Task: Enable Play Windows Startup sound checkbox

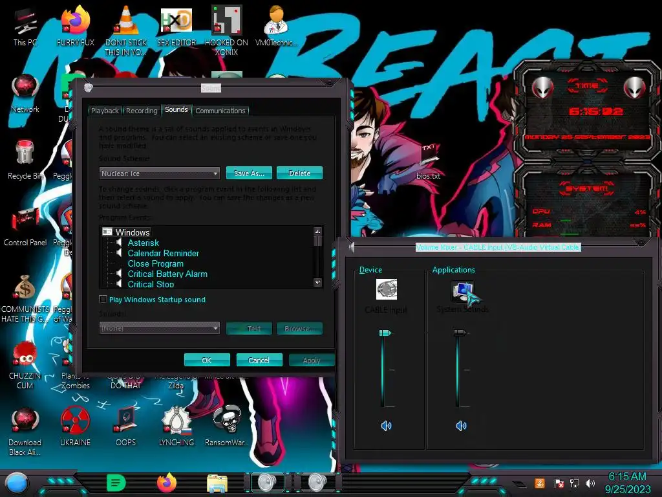Action: coord(103,299)
